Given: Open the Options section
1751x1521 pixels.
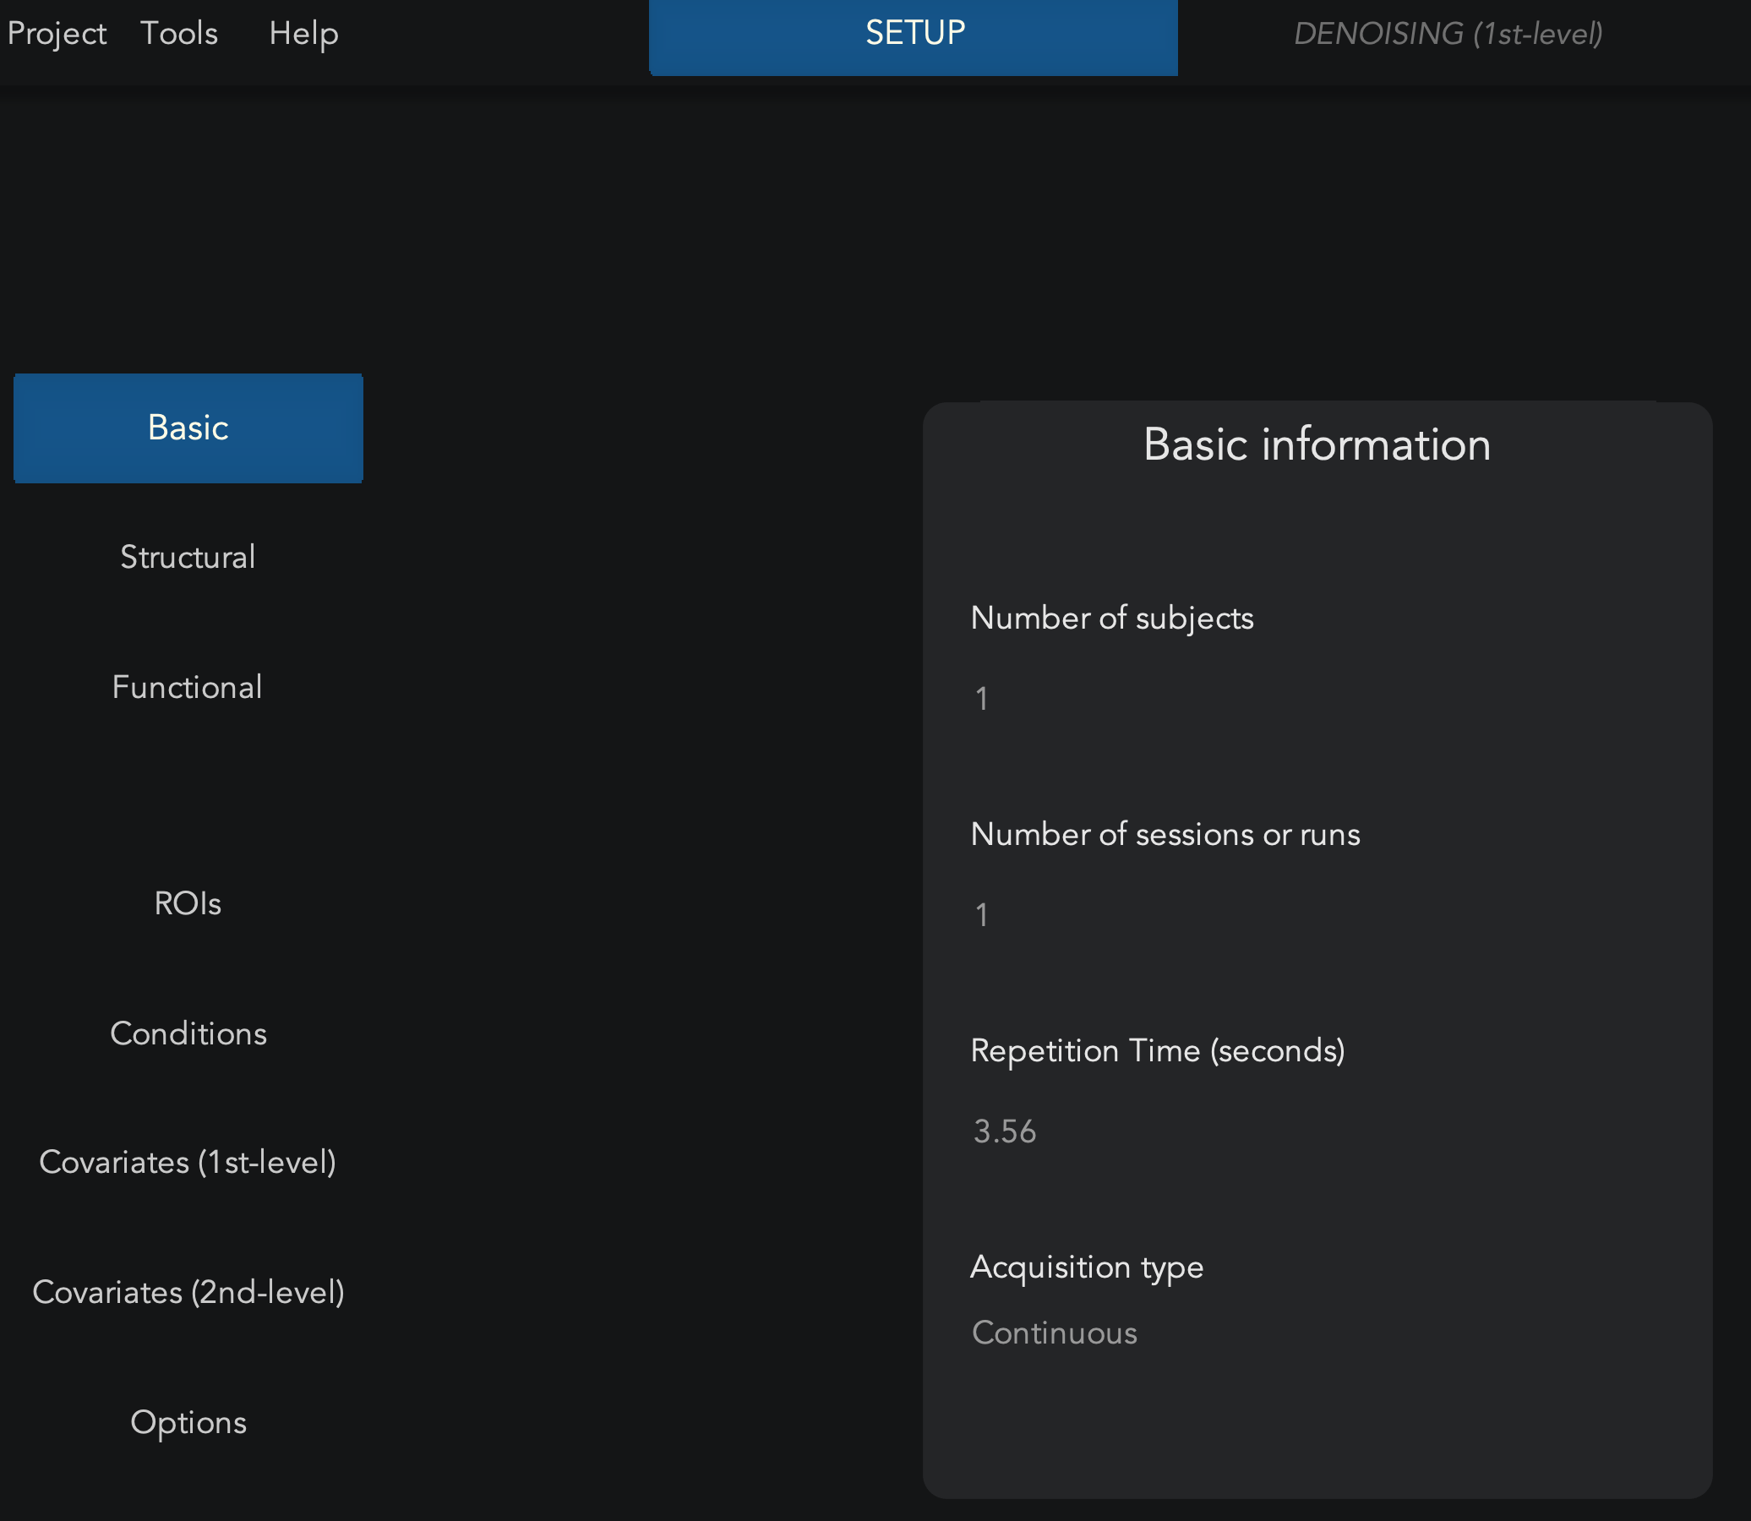Looking at the screenshot, I should [188, 1421].
